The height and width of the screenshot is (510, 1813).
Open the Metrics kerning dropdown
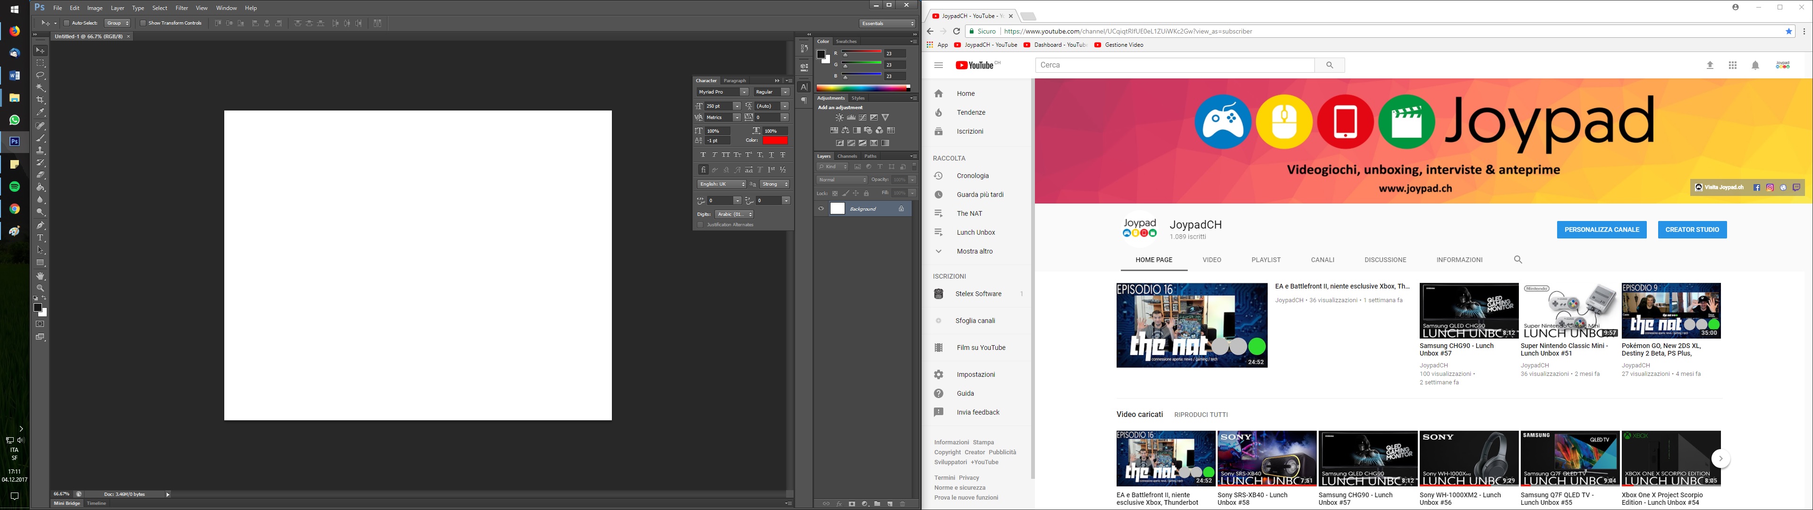[x=736, y=118]
